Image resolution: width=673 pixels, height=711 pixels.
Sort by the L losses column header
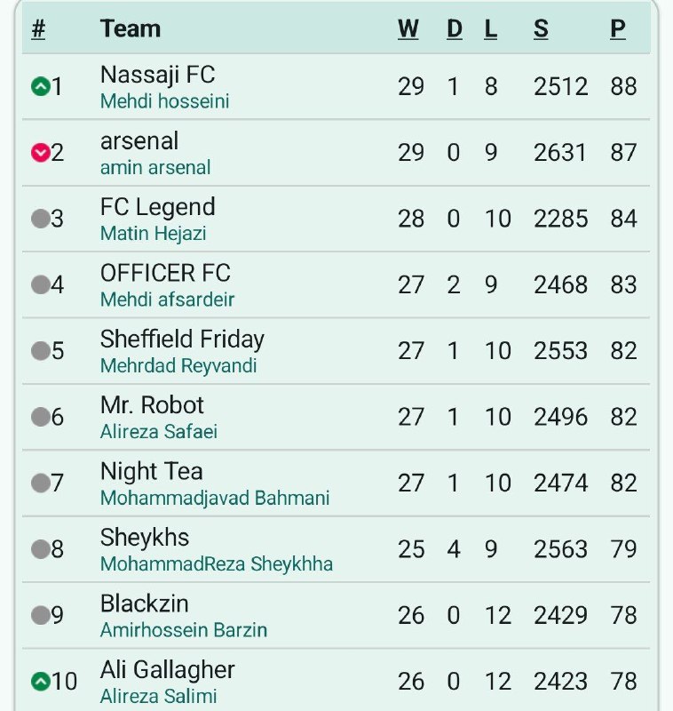click(490, 29)
